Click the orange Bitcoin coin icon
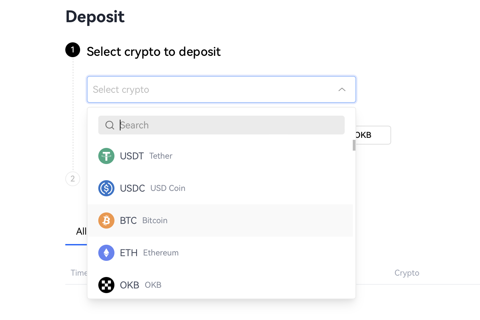Image resolution: width=480 pixels, height=320 pixels. point(106,221)
